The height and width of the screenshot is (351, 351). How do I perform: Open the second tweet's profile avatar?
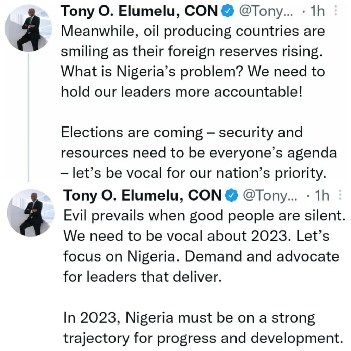pos(31,212)
